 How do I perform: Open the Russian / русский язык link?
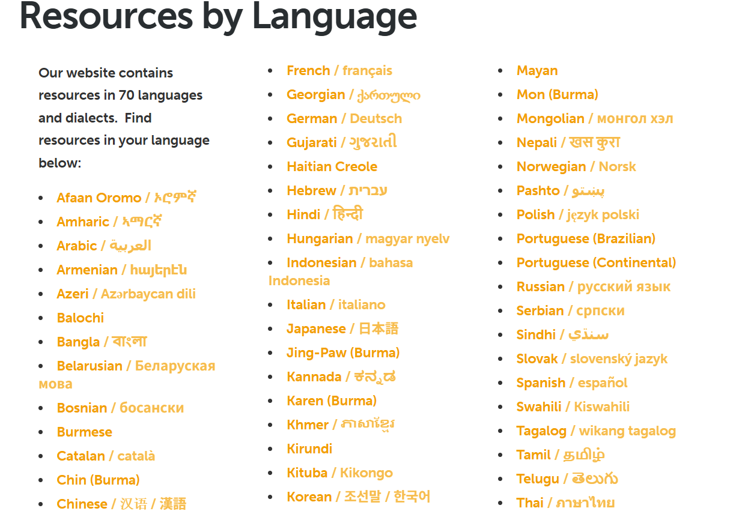(x=594, y=286)
